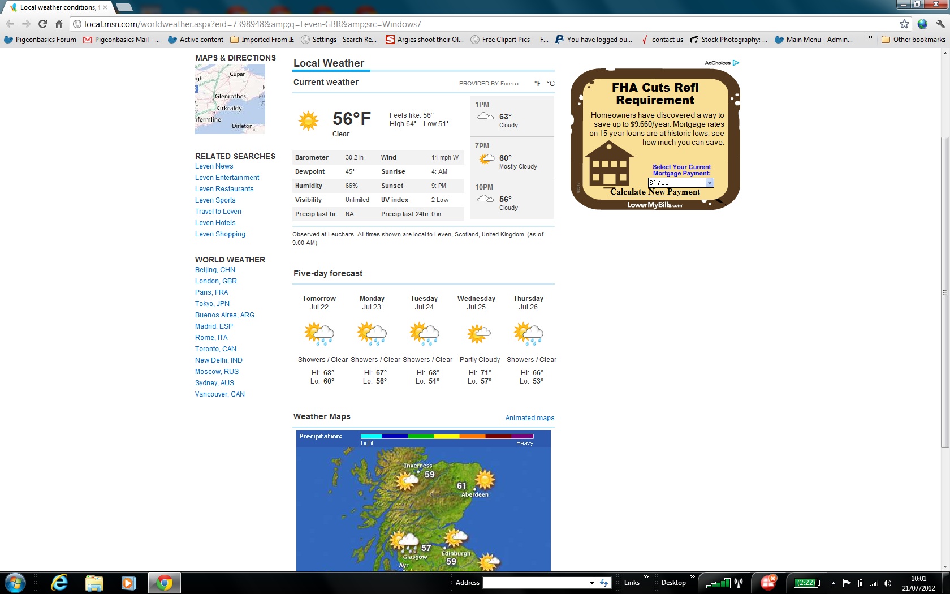
Task: Open the Windows Start menu
Action: 15,583
